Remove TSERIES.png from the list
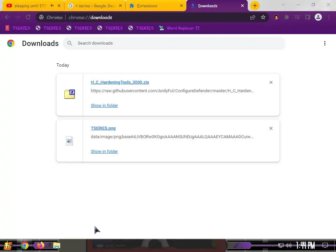The height and width of the screenshot is (252, 336). tap(271, 128)
